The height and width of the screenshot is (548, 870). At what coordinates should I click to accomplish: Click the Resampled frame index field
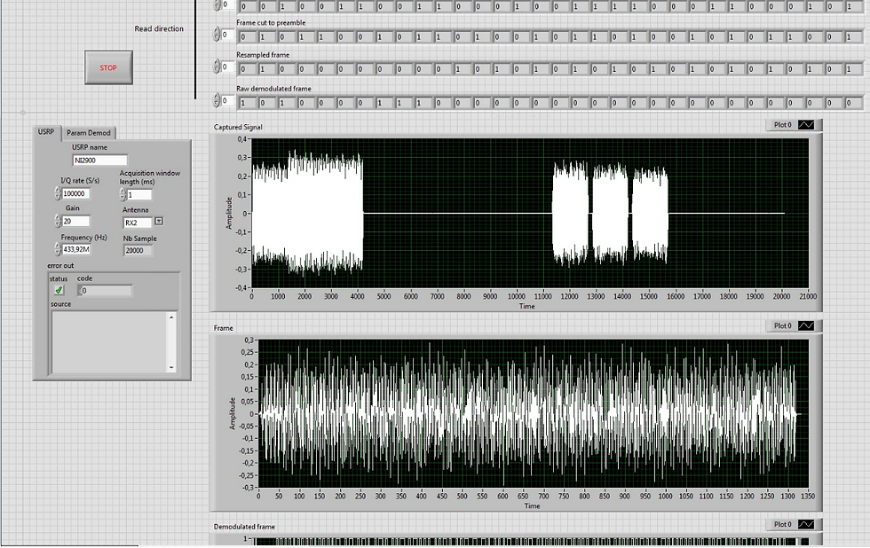[227, 67]
